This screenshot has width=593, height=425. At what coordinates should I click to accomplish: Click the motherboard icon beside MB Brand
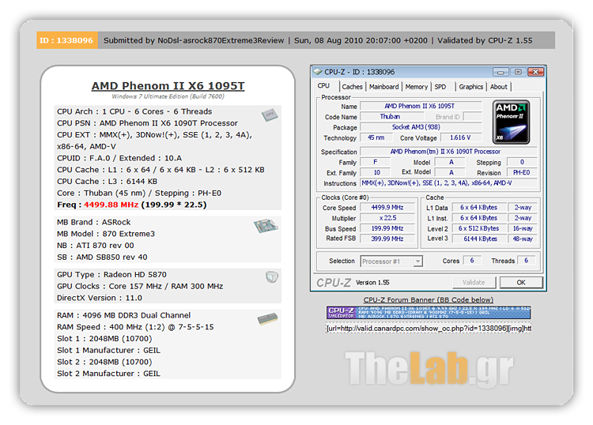[x=266, y=226]
